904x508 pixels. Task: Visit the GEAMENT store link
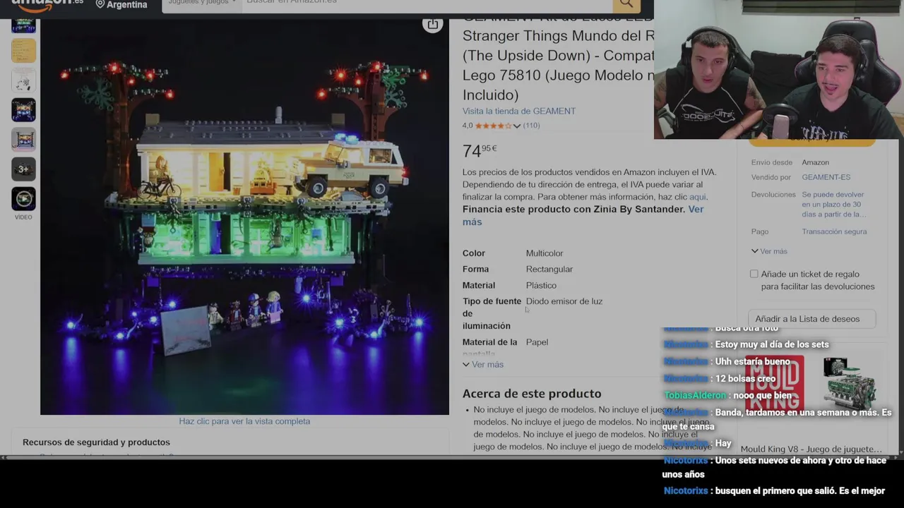pyautogui.click(x=519, y=111)
